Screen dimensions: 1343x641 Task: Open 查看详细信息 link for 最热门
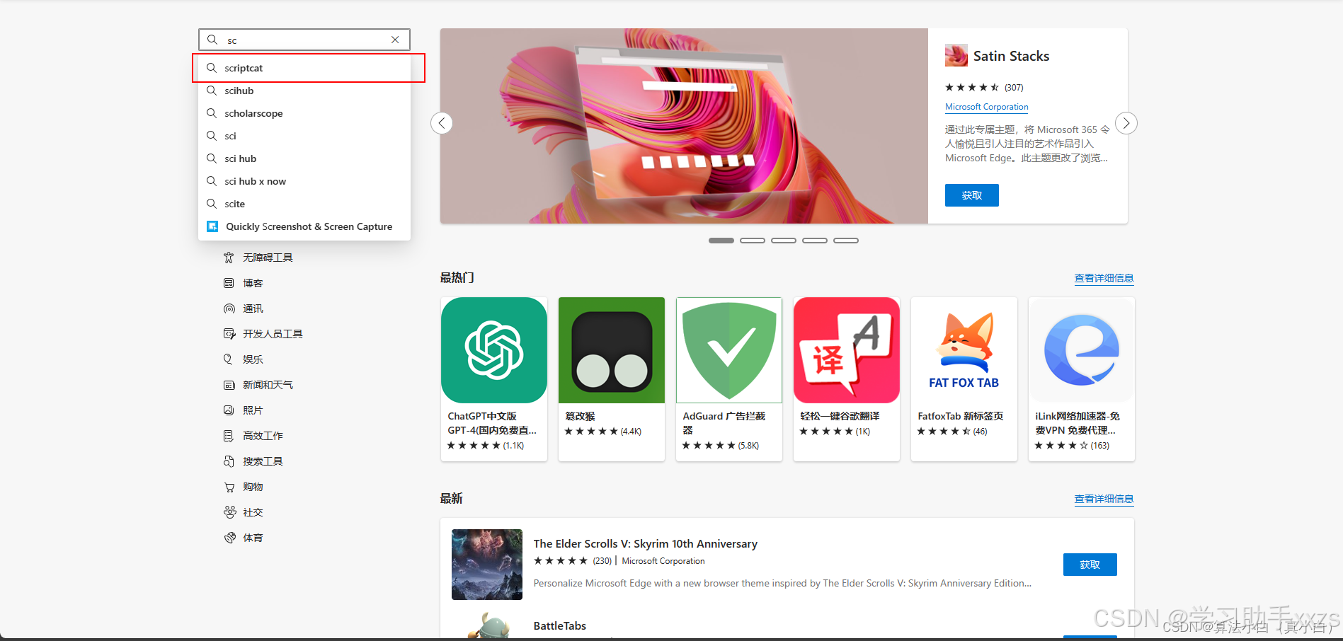[1104, 278]
